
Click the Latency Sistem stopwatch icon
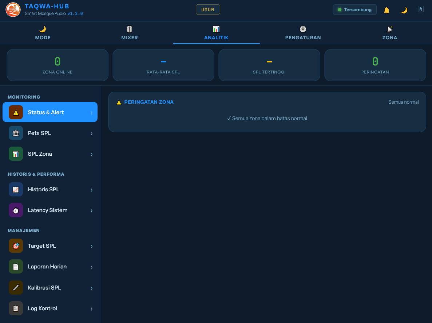pos(16,210)
